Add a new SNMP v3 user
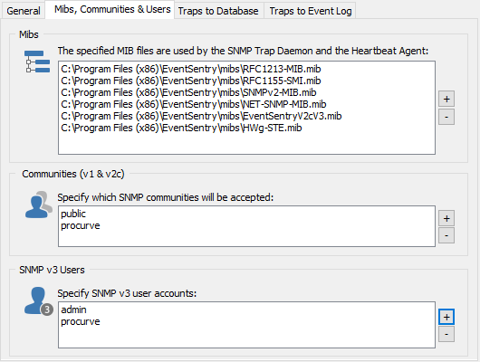Screen dimensions: 480x362 (446, 317)
